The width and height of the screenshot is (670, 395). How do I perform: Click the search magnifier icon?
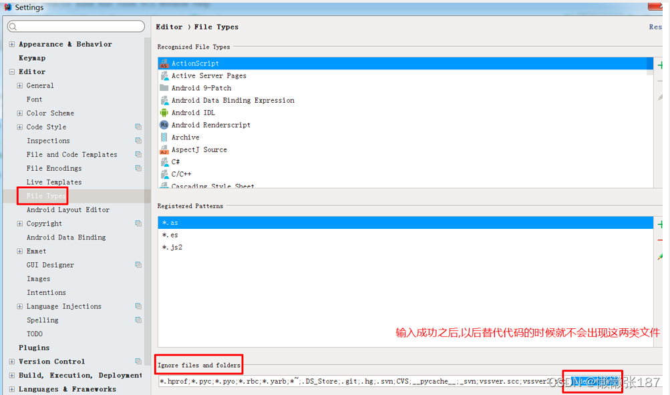[x=13, y=27]
